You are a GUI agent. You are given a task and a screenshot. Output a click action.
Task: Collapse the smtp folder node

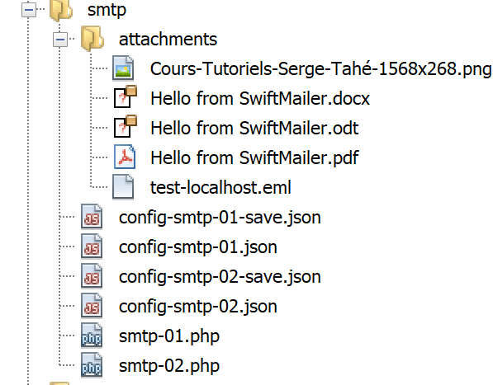(x=29, y=10)
